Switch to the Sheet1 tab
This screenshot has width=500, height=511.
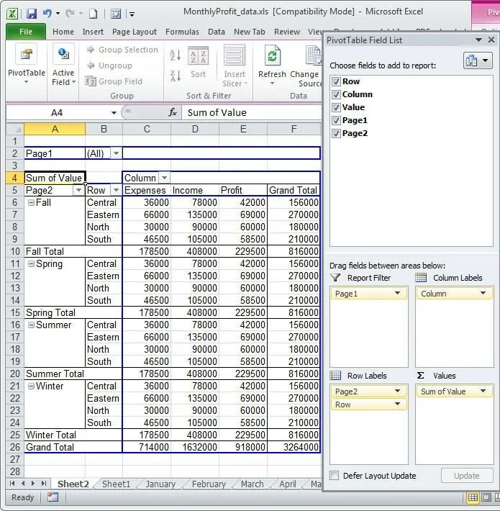pyautogui.click(x=116, y=484)
